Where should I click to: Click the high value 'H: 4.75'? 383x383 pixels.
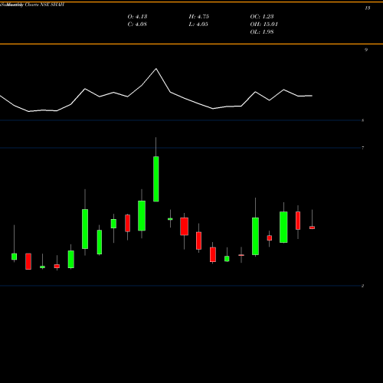(199, 17)
